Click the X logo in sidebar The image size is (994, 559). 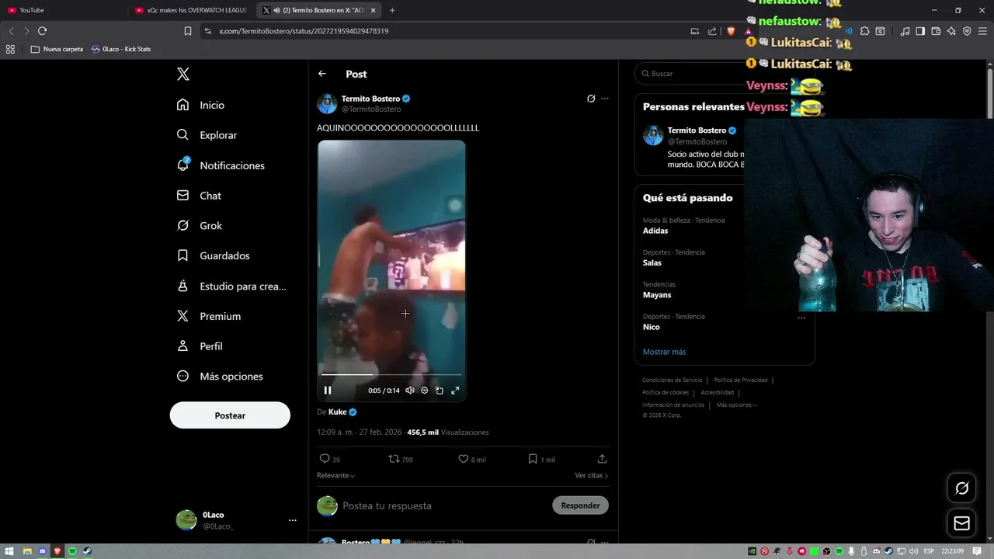pos(183,75)
